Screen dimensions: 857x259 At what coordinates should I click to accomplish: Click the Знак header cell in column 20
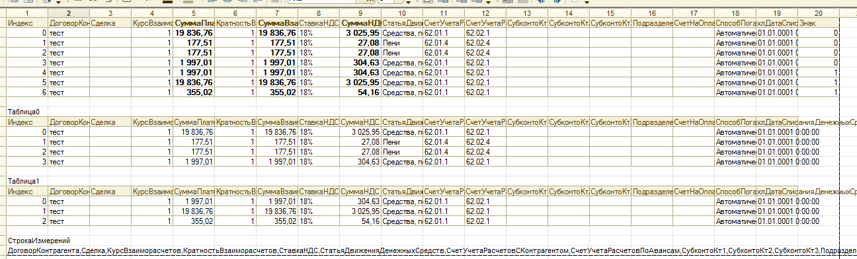pyautogui.click(x=819, y=23)
